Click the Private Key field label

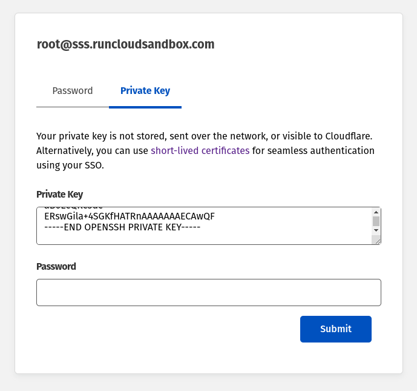pos(60,194)
